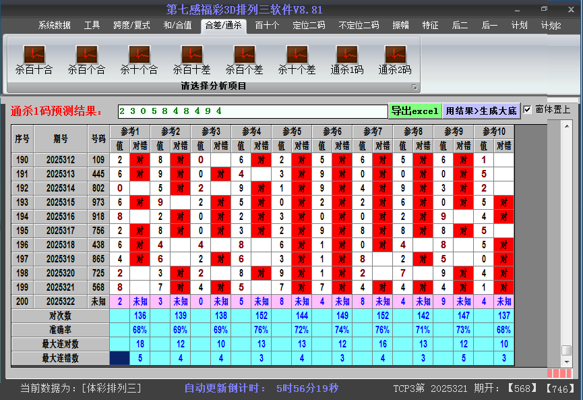Click the 杀百十合 icon
This screenshot has width=583, height=400.
tap(34, 59)
